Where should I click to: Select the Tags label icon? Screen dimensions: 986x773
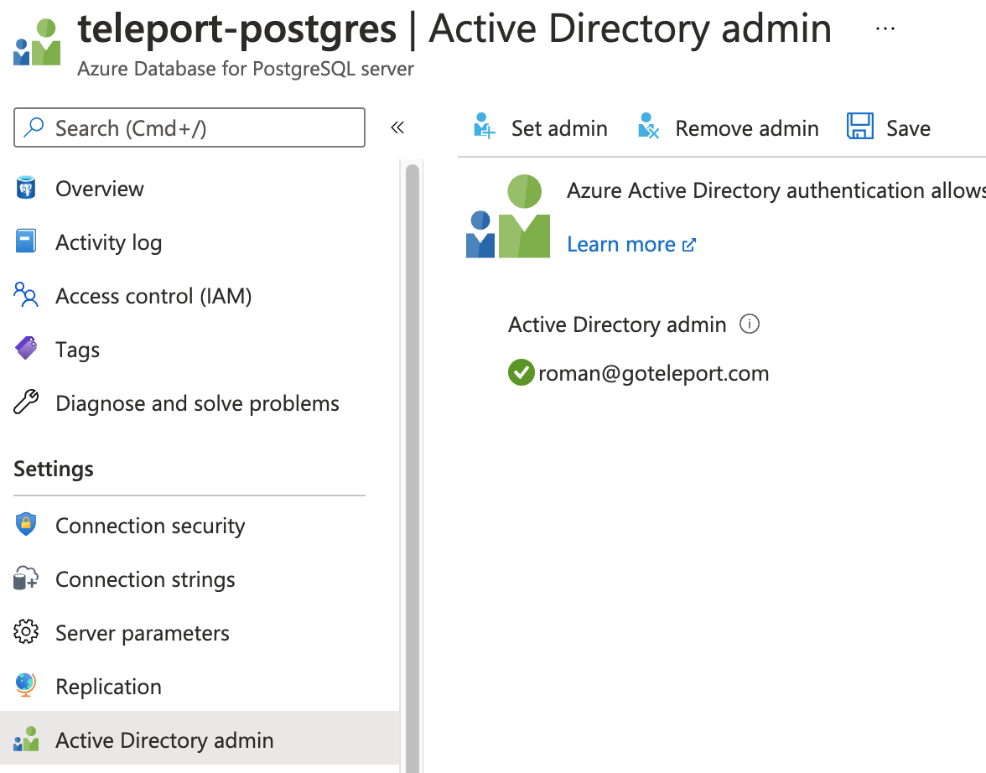(x=26, y=349)
